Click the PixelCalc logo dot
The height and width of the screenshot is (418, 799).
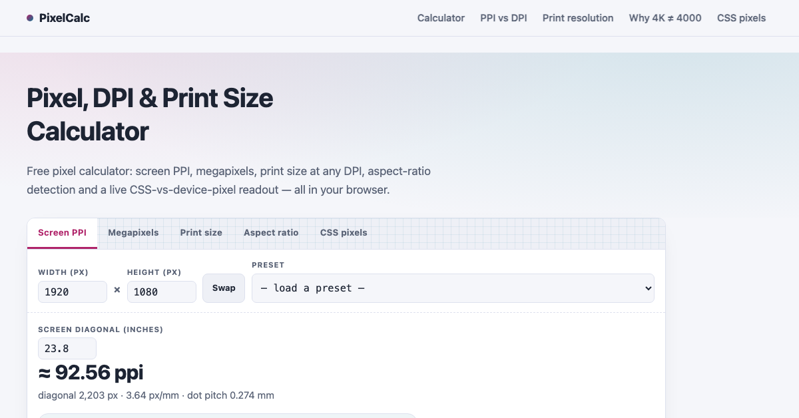click(x=30, y=18)
